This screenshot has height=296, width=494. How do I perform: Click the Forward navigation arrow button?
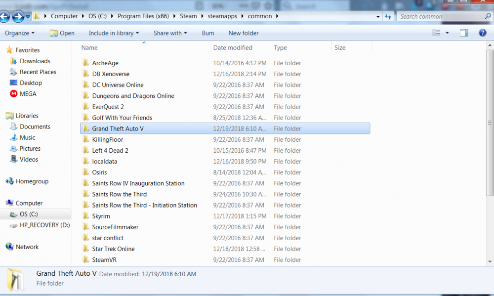[18, 16]
